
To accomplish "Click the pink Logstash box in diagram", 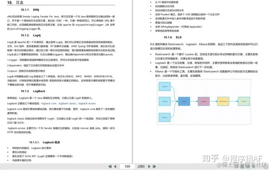I will click(204, 101).
